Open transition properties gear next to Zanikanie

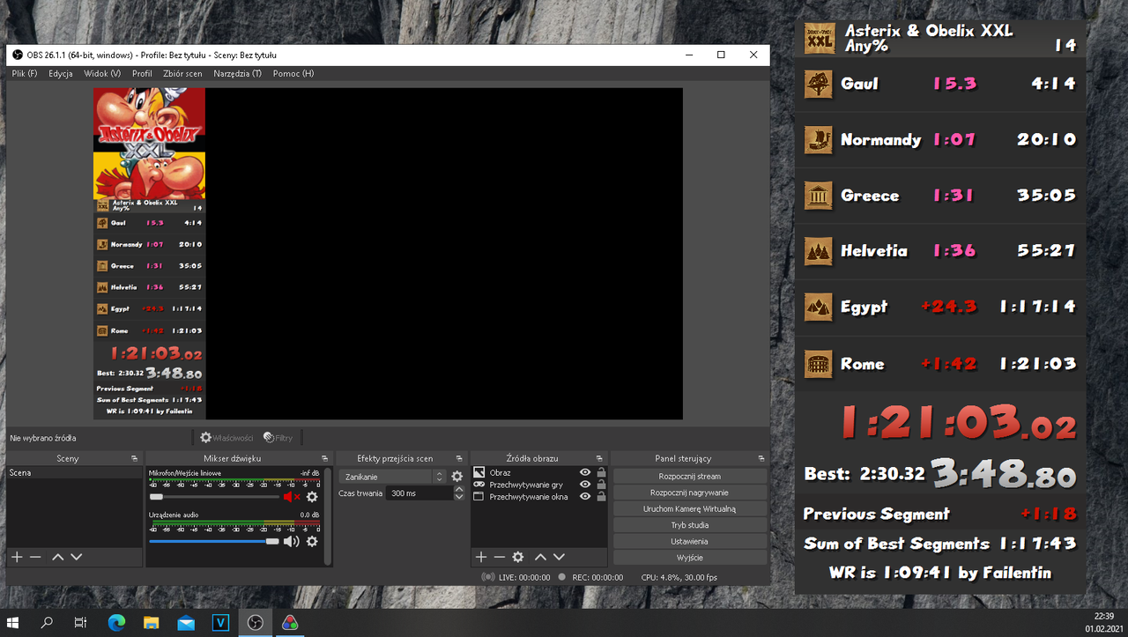pos(456,477)
